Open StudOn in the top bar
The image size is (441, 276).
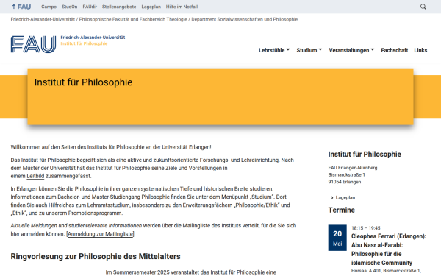[70, 7]
